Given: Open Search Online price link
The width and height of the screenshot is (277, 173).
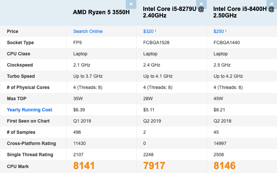Looking at the screenshot, I should coord(88,31).
